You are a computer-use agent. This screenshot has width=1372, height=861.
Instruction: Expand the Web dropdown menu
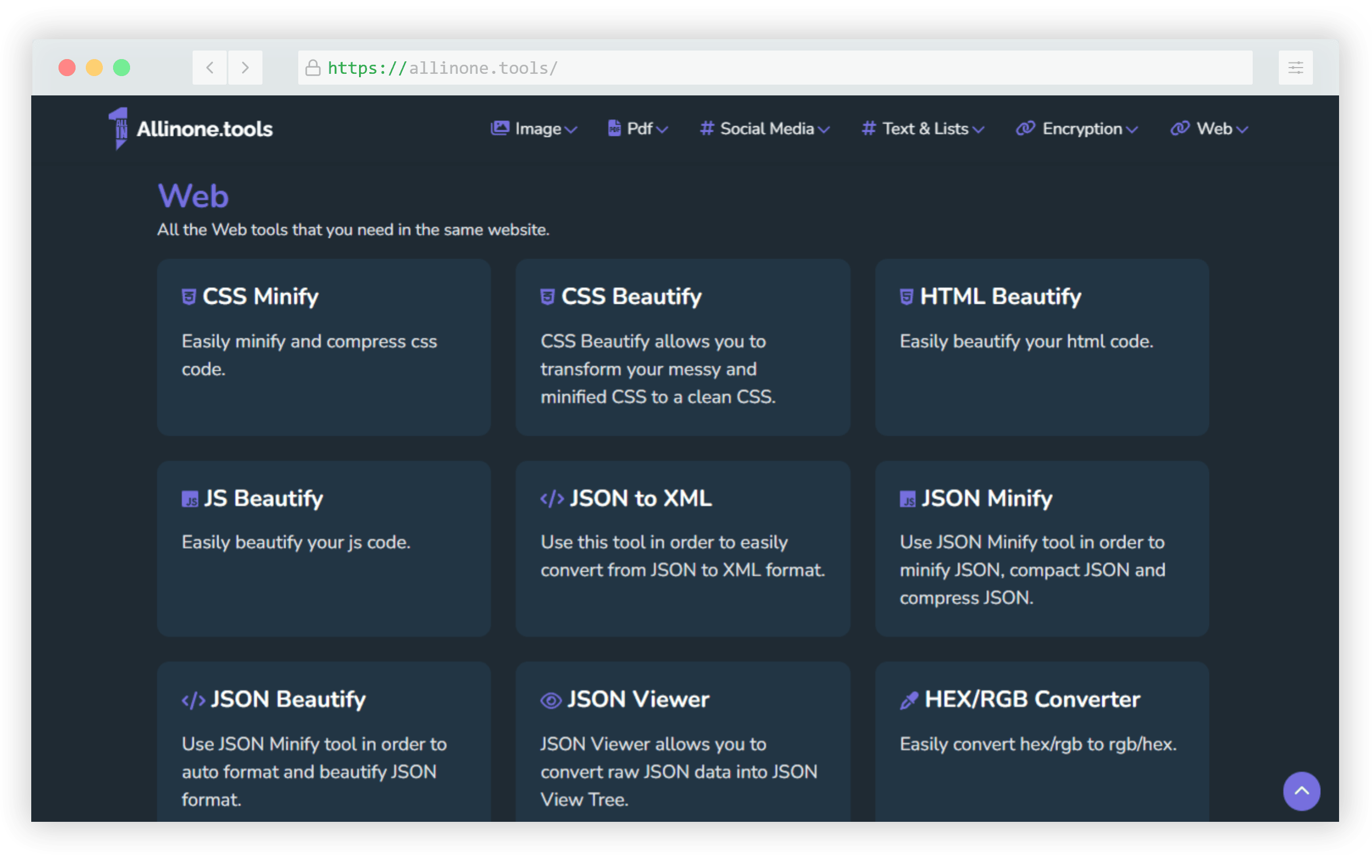1208,128
